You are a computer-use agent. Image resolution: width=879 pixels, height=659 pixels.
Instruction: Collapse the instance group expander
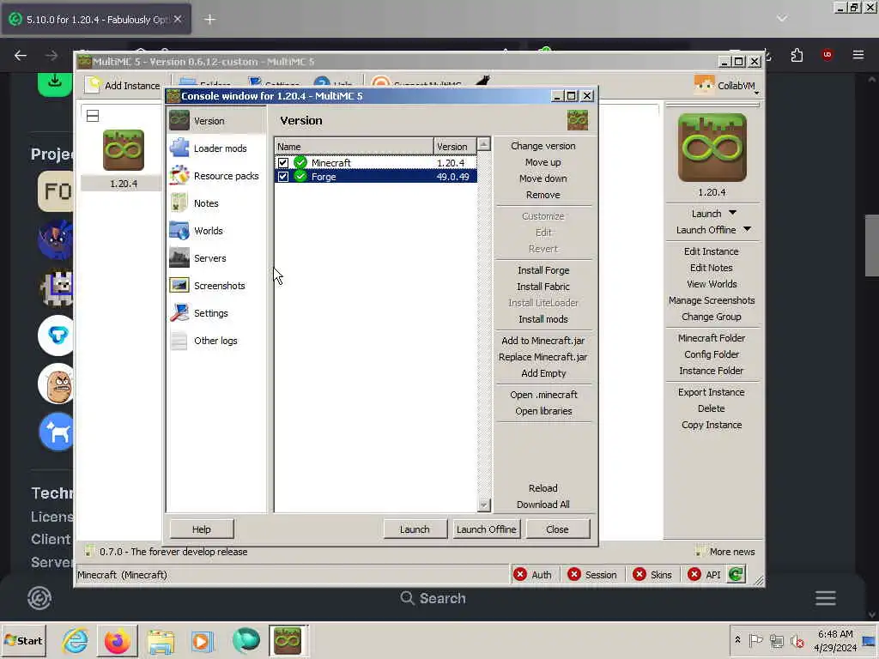pos(93,116)
